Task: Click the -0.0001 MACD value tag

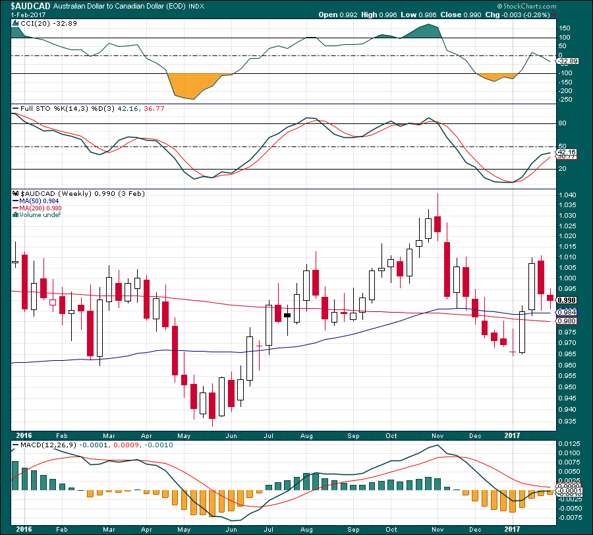Action: click(x=569, y=491)
